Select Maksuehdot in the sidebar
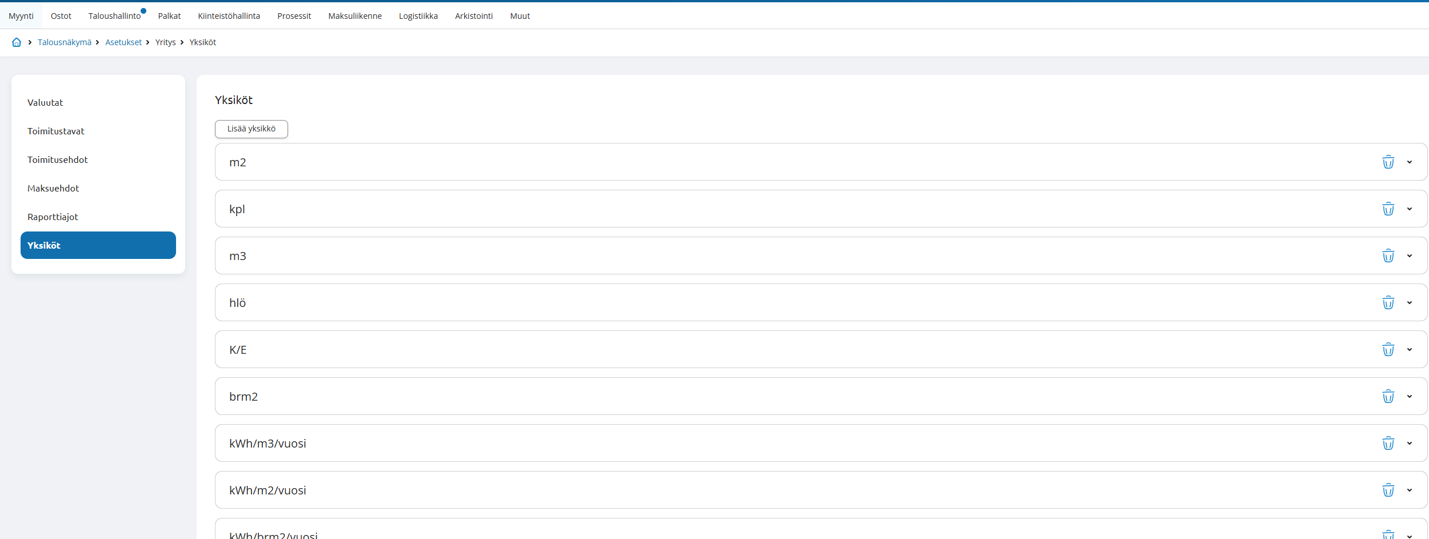Screen dimensions: 1429x539 (x=98, y=188)
